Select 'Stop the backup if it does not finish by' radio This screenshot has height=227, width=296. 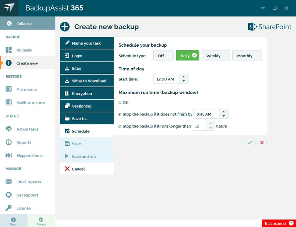120,114
